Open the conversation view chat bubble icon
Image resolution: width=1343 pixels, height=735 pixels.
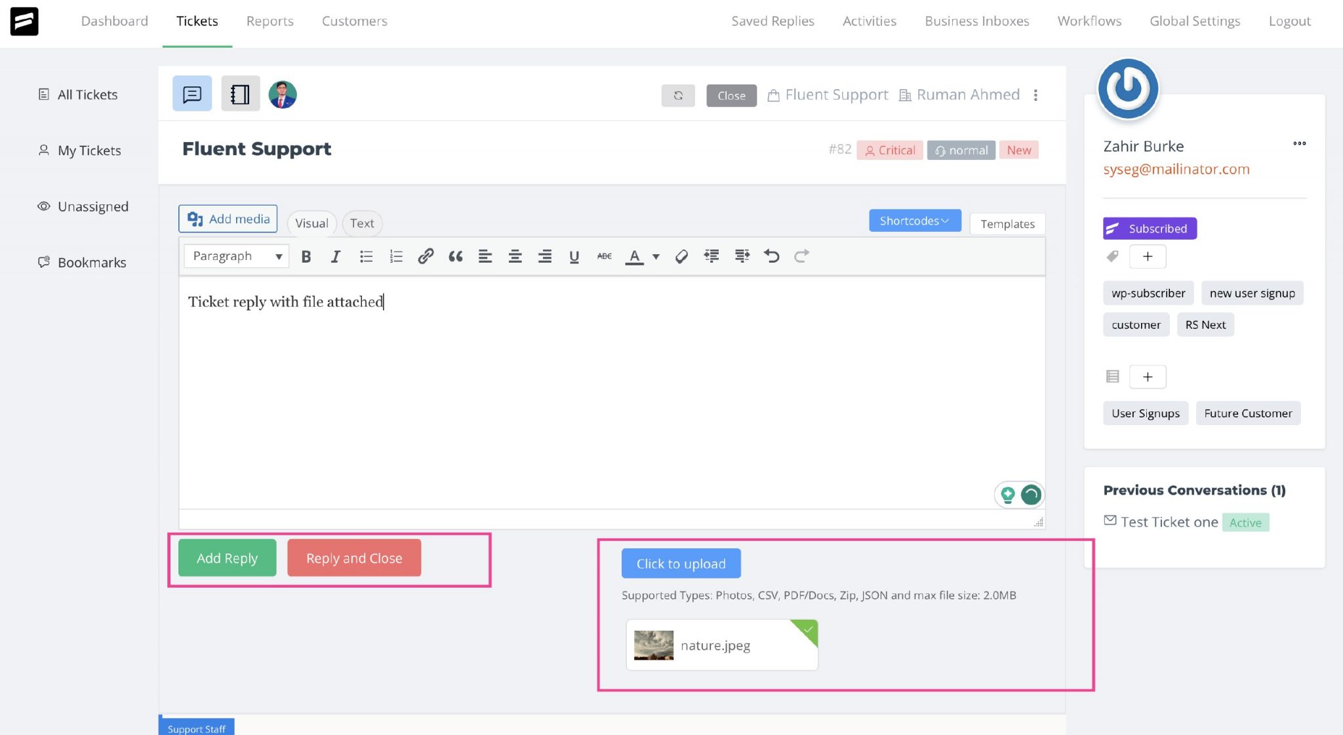coord(191,93)
